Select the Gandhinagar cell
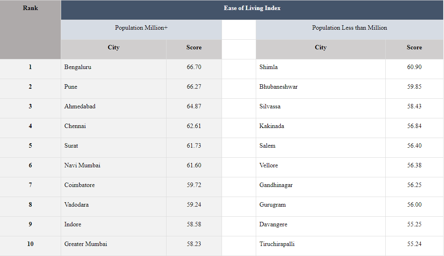This screenshot has height=256, width=444. coord(276,185)
